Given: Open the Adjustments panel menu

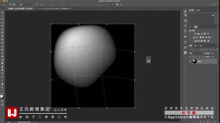Looking at the screenshot, I should (217, 27).
